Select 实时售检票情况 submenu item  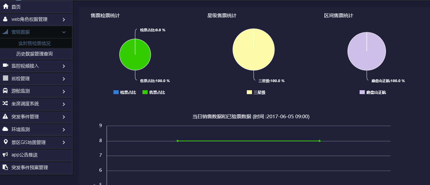[36, 43]
